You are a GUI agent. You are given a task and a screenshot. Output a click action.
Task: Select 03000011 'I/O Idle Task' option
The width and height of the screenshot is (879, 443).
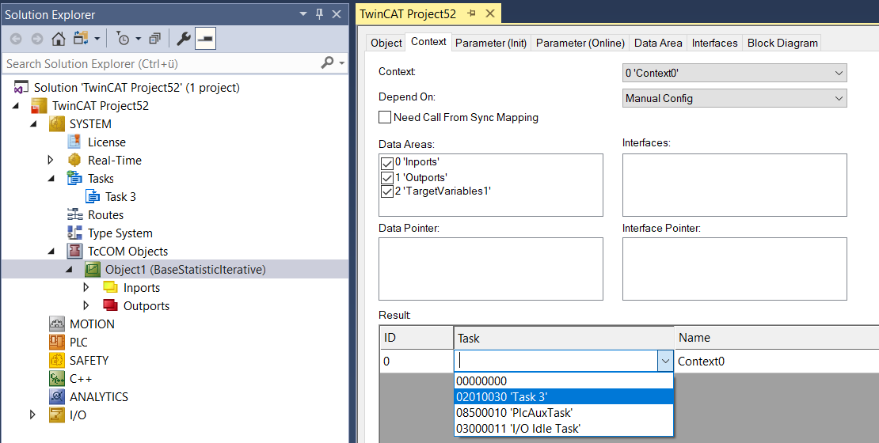[563, 429]
